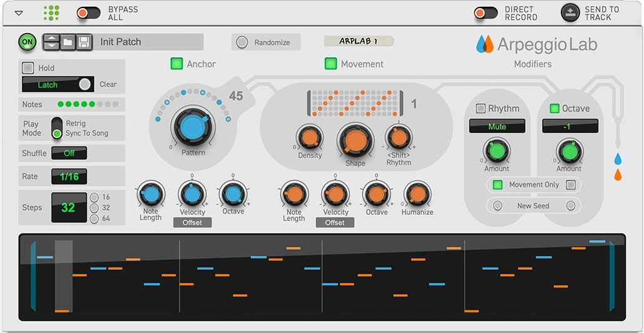Enable the Hold checkbox
Viewport: 644px width, 333px height.
coord(28,68)
